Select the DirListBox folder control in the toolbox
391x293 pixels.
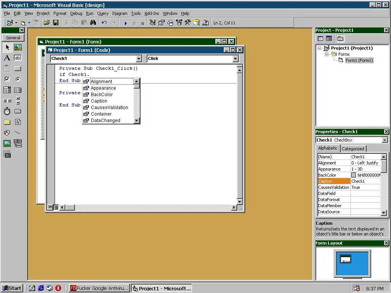tap(7, 122)
